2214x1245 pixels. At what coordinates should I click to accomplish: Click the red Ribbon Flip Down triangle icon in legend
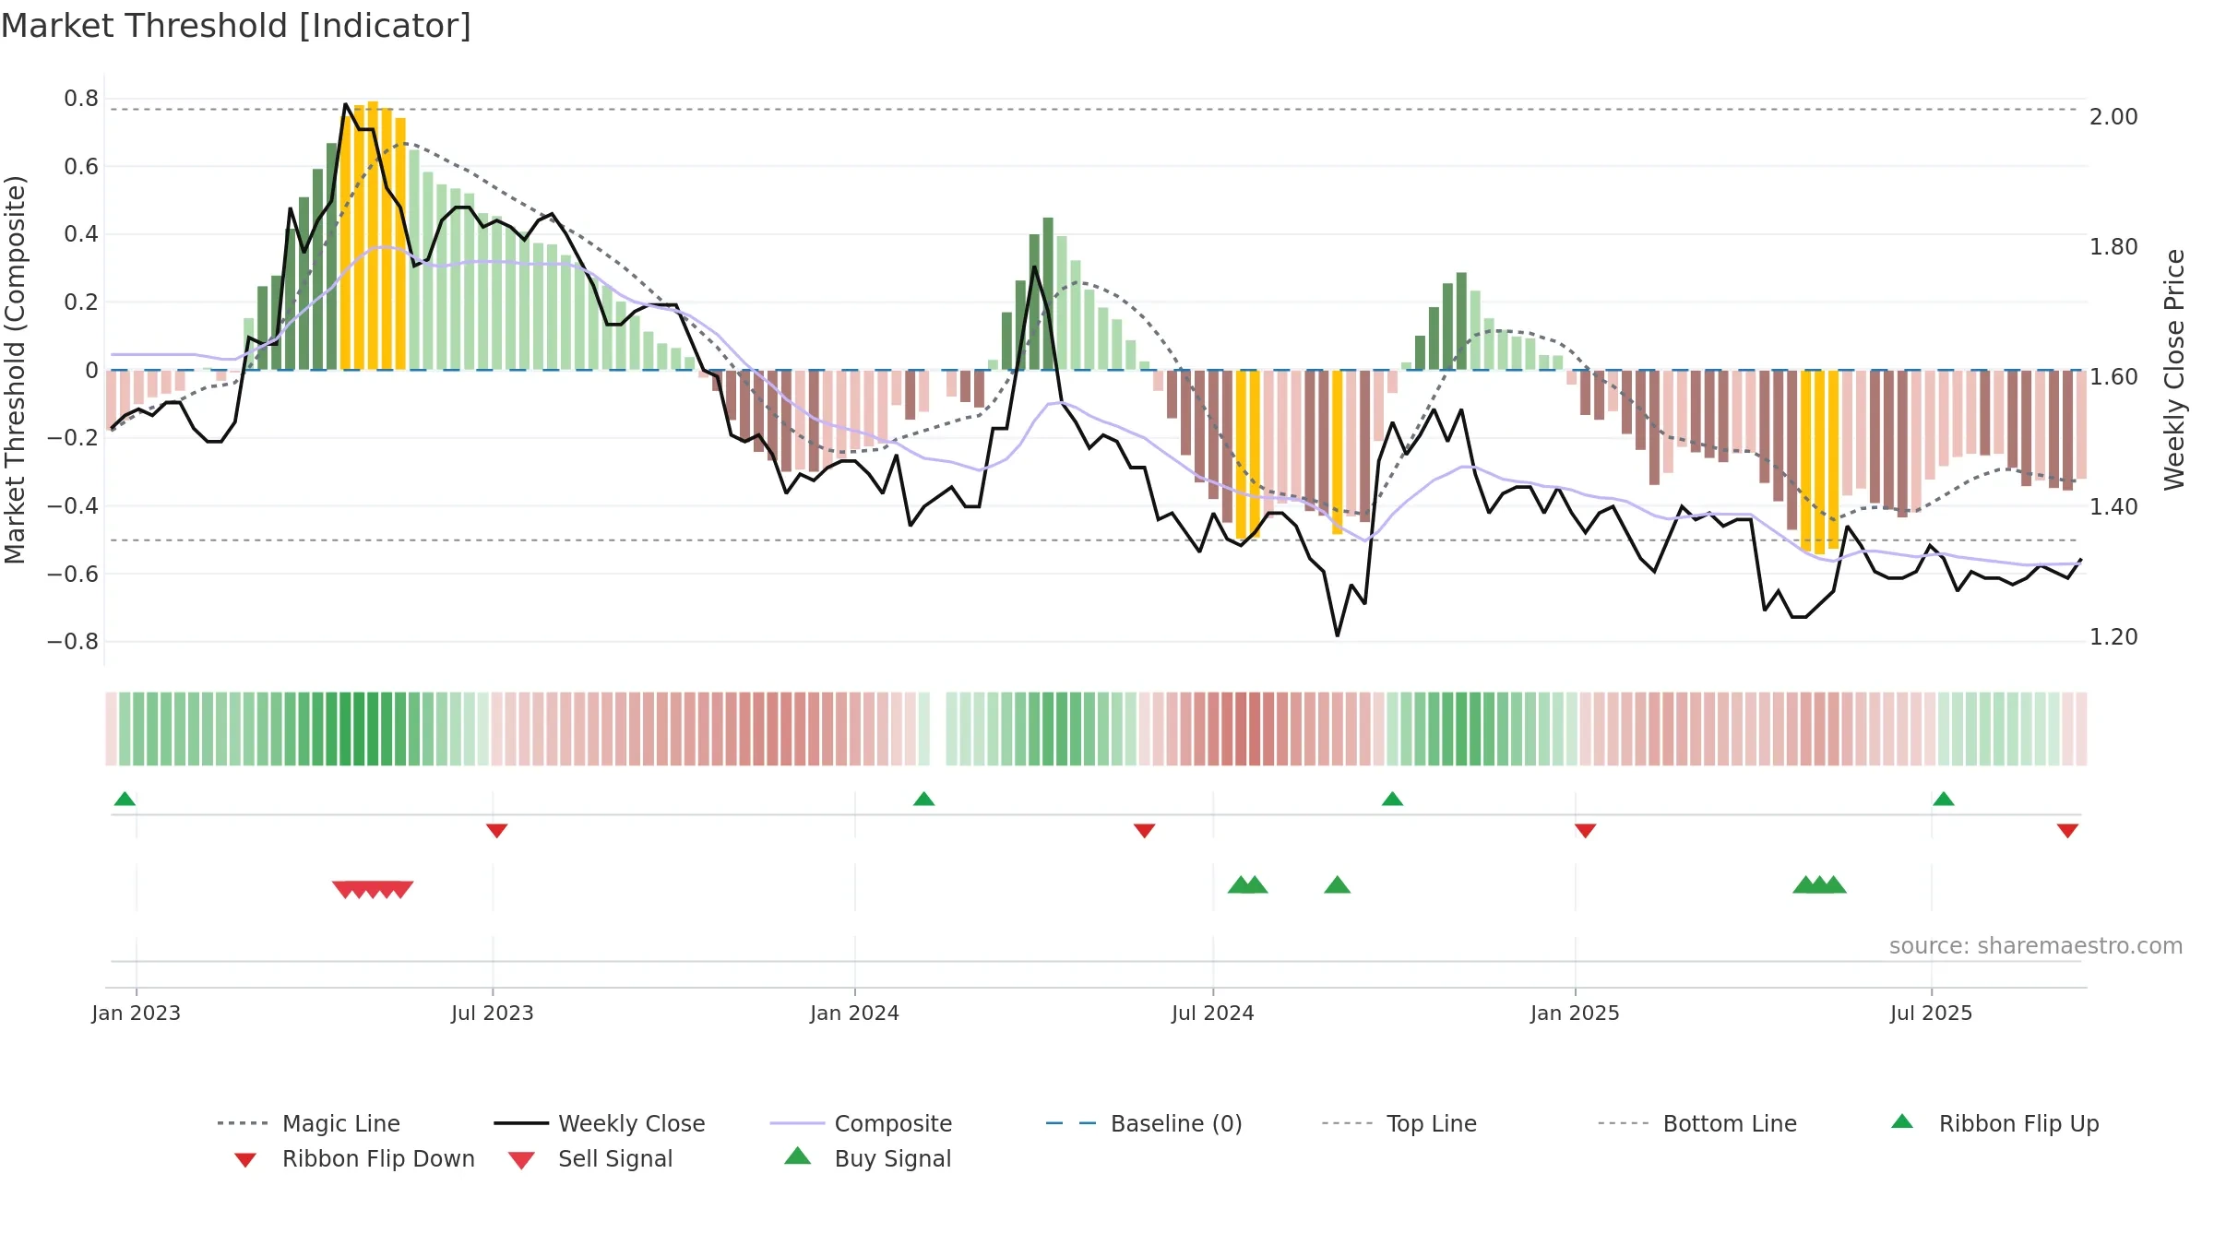pos(245,1160)
